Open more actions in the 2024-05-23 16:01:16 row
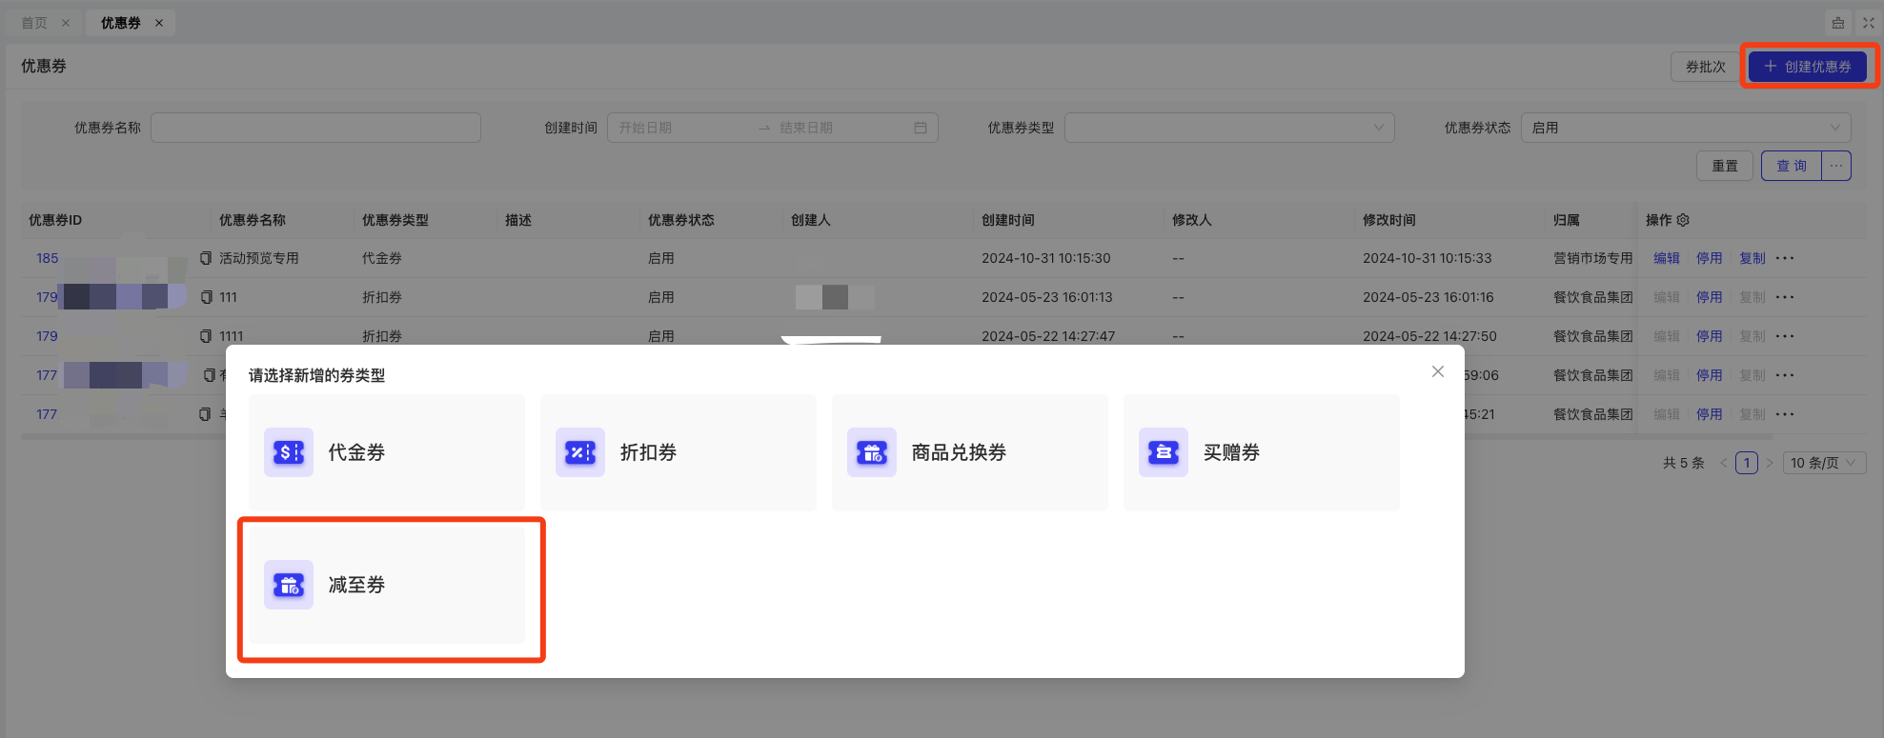 coord(1785,297)
